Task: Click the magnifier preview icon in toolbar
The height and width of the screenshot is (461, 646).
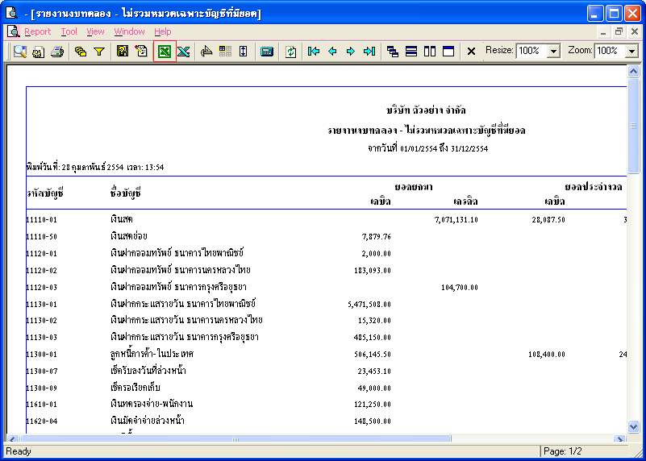Action: (19, 52)
